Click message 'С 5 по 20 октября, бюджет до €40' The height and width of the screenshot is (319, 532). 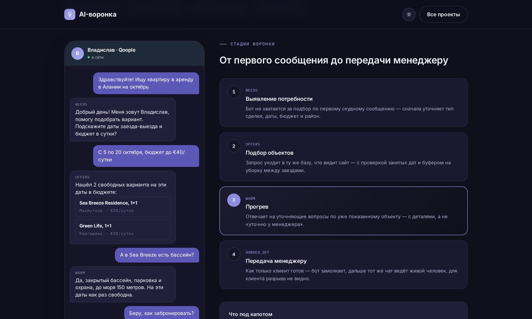click(x=146, y=156)
